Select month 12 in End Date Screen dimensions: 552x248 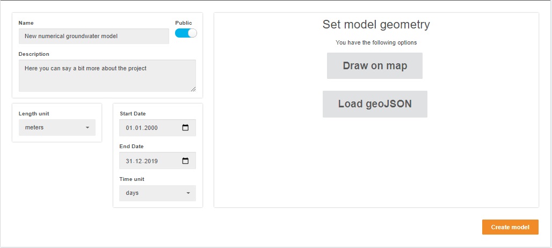point(137,161)
